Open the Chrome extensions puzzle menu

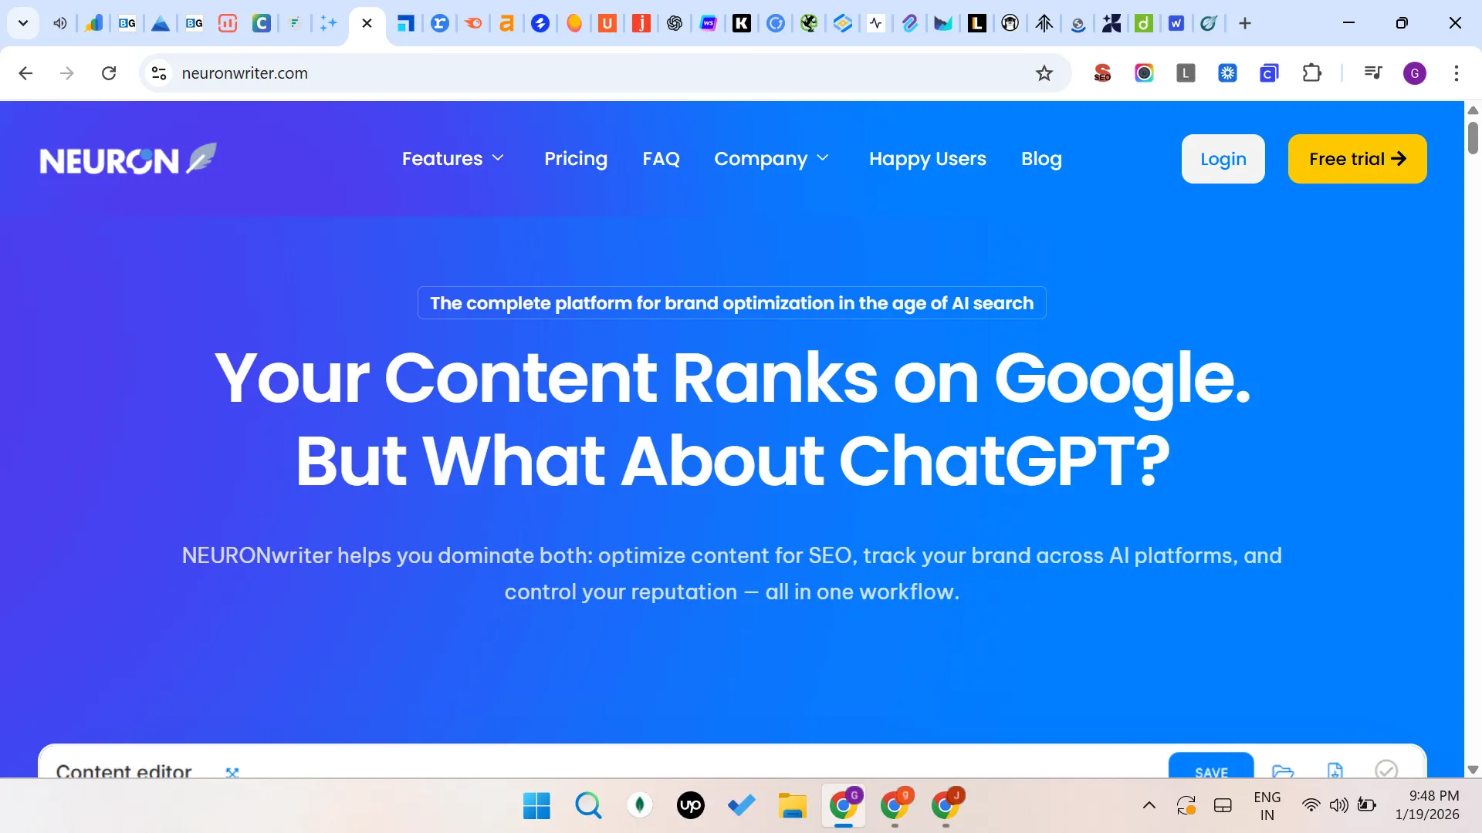tap(1312, 73)
